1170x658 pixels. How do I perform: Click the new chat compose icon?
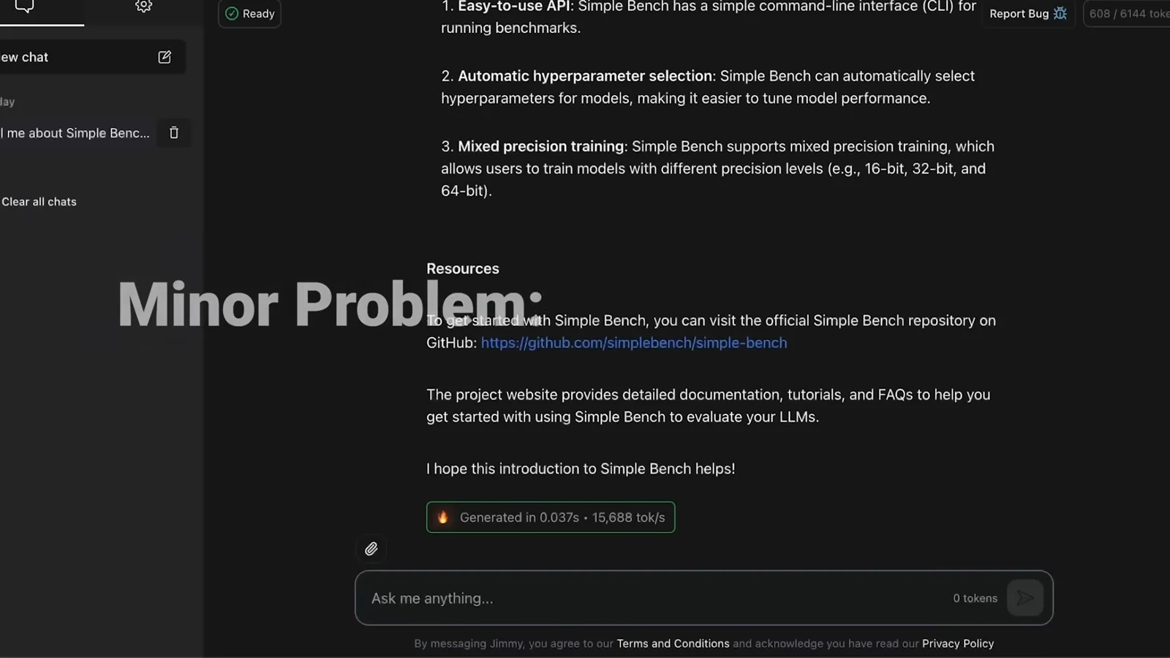click(165, 57)
